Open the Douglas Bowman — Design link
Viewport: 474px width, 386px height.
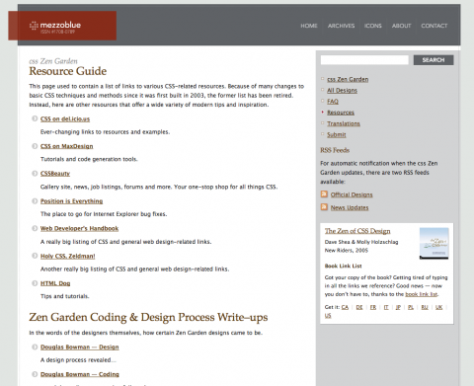pyautogui.click(x=80, y=347)
